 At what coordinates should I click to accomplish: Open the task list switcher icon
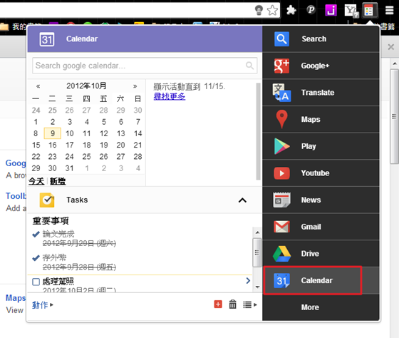(x=249, y=304)
